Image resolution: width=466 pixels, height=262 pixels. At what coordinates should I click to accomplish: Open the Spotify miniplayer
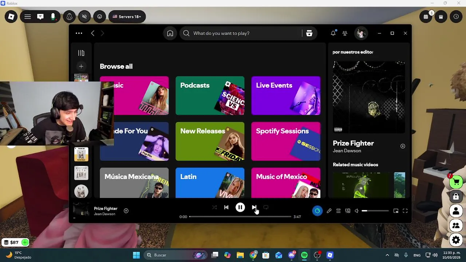pos(396,211)
